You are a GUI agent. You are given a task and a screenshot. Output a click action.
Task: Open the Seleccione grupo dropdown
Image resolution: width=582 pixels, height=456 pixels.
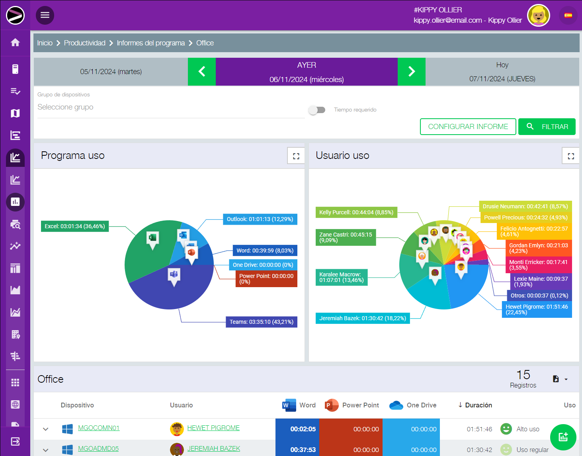point(171,107)
